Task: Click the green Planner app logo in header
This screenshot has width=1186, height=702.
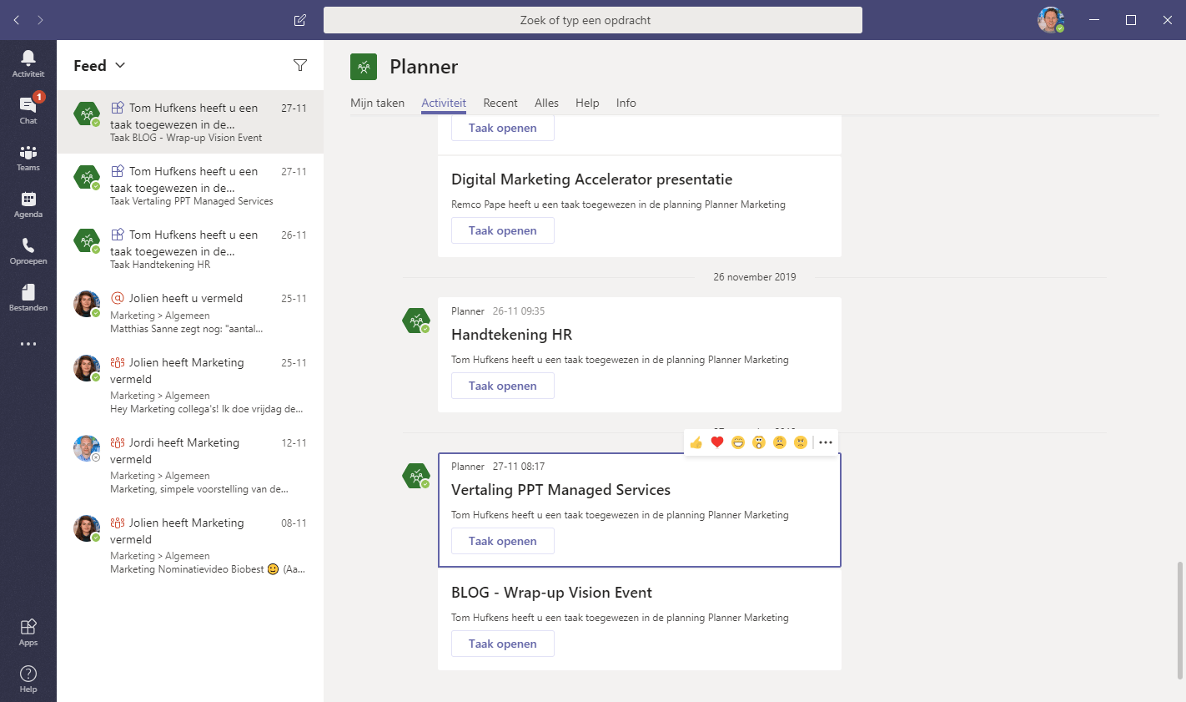Action: pos(364,67)
